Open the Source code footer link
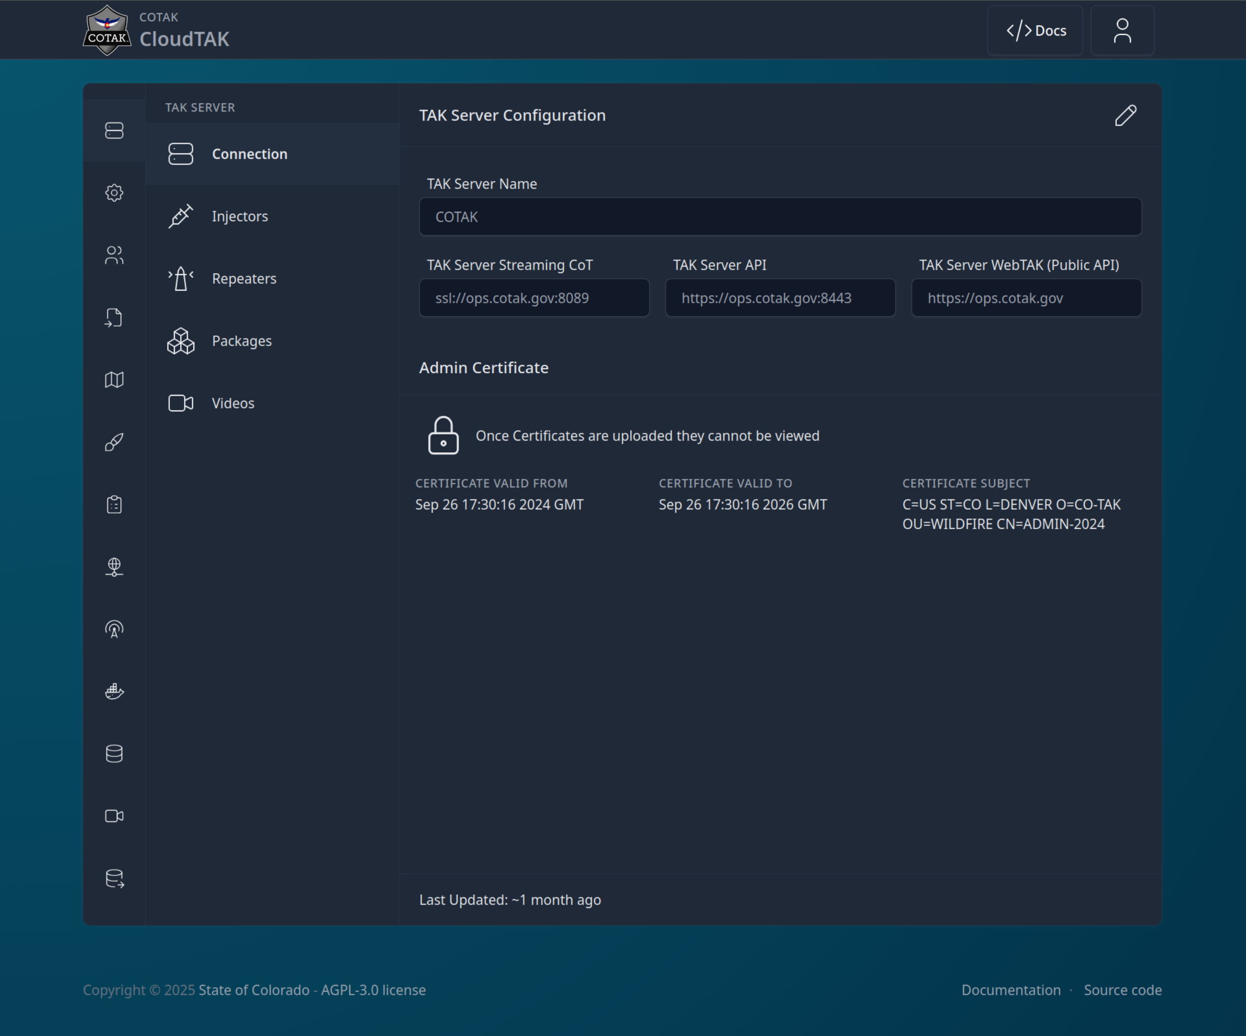Image resolution: width=1246 pixels, height=1036 pixels. [1122, 990]
